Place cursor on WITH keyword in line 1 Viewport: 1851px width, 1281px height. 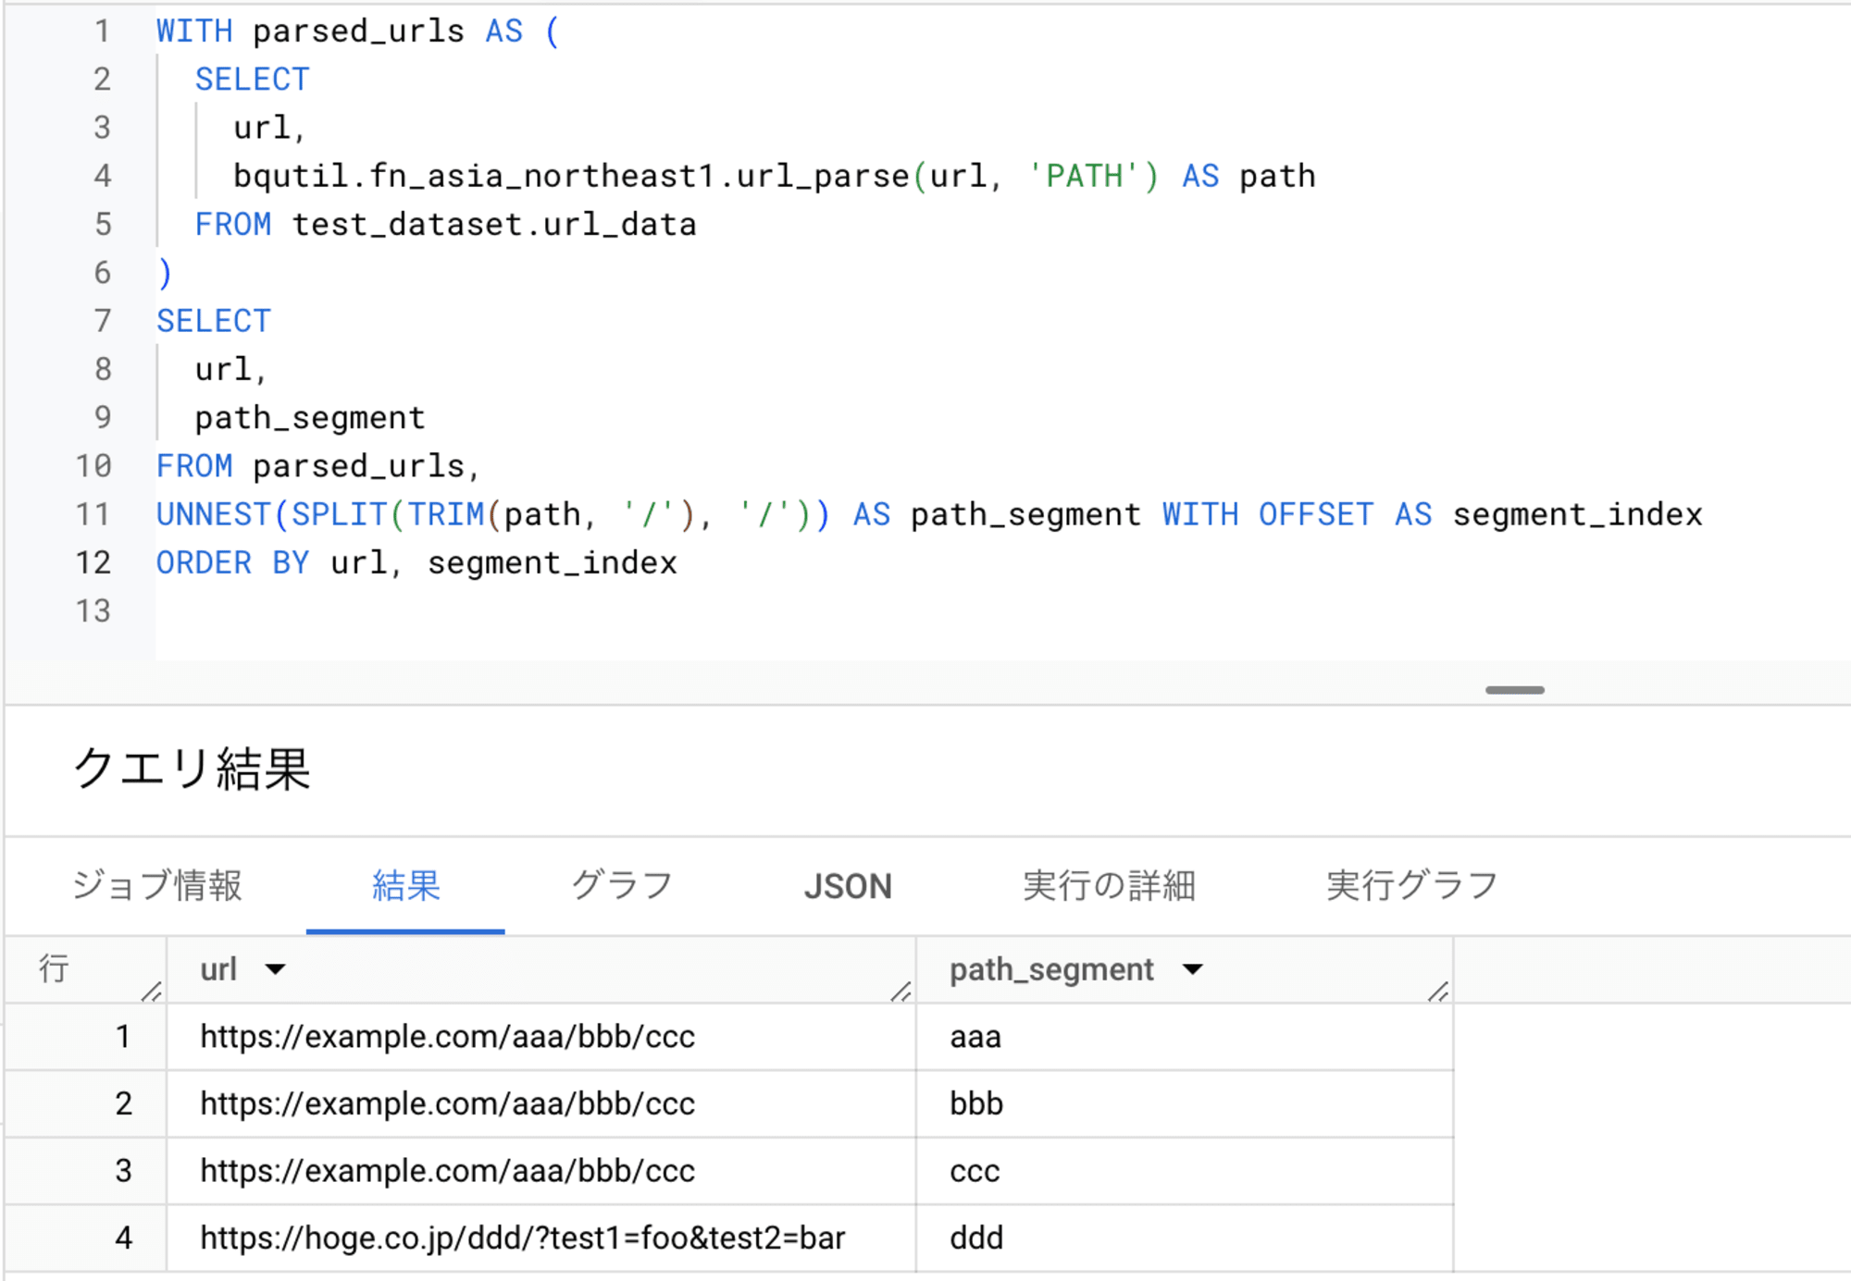coord(194,31)
